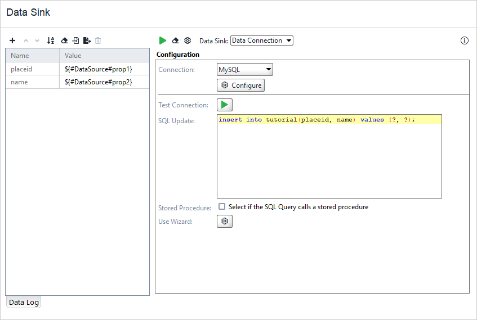Screen dimensions: 477x320
Task: Run the Data Sink with green play icon
Action: click(x=162, y=40)
